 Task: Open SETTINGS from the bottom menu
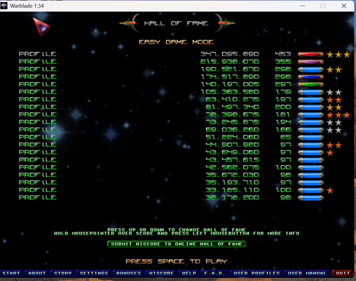click(94, 273)
